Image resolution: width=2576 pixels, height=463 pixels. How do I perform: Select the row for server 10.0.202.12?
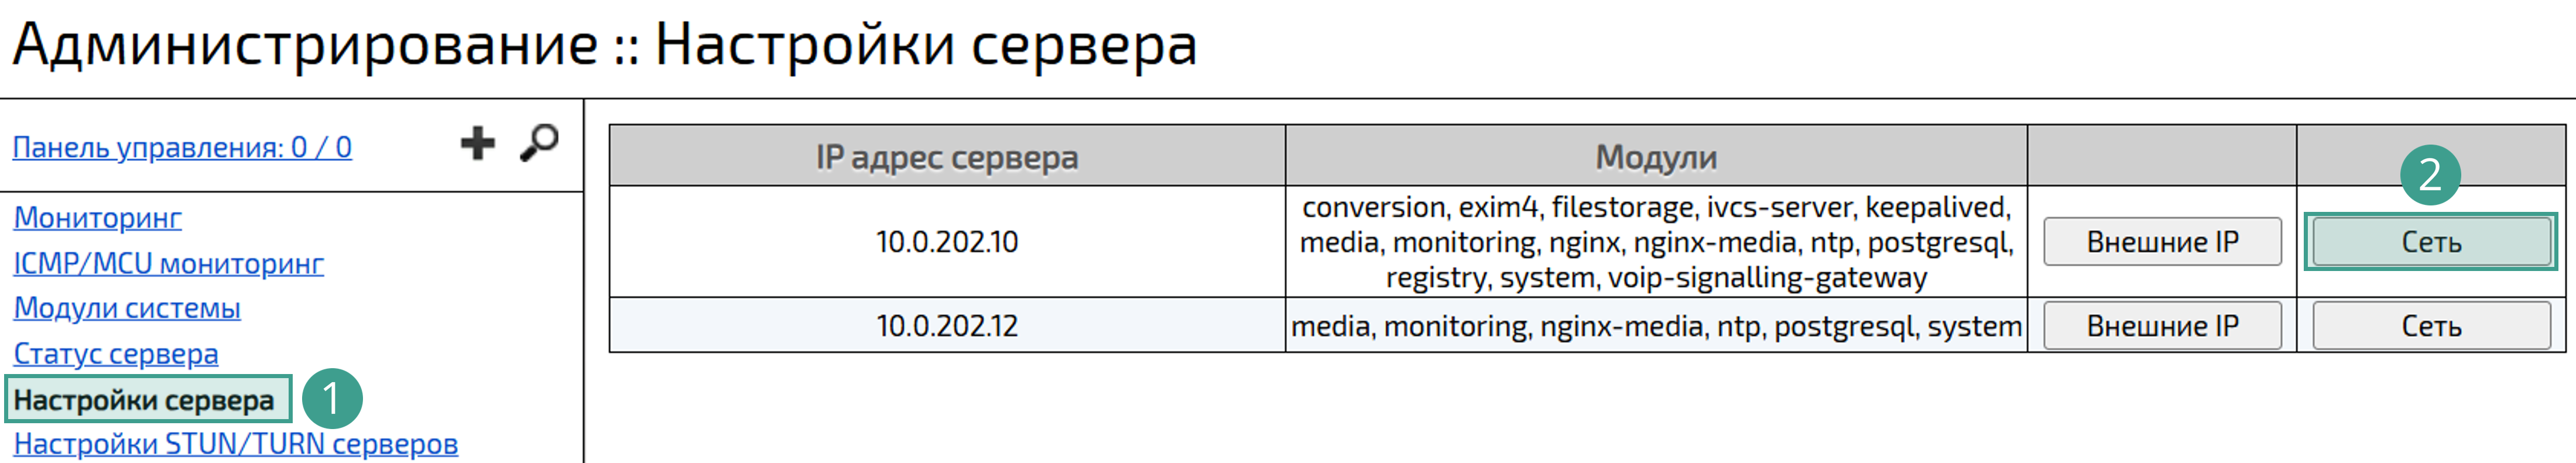(946, 325)
